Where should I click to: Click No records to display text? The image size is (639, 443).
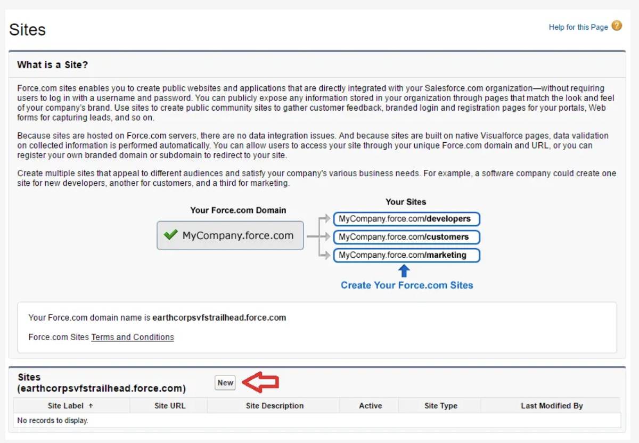coord(53,421)
